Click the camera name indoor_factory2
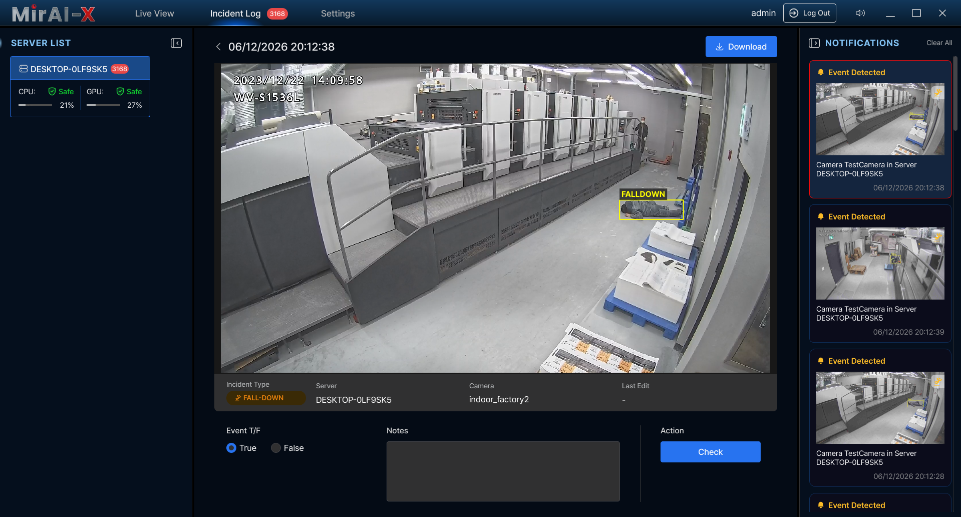961x517 pixels. tap(499, 399)
